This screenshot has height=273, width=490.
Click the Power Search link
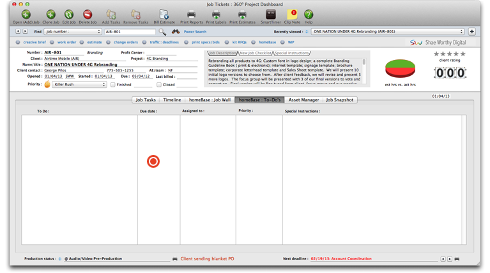(195, 31)
